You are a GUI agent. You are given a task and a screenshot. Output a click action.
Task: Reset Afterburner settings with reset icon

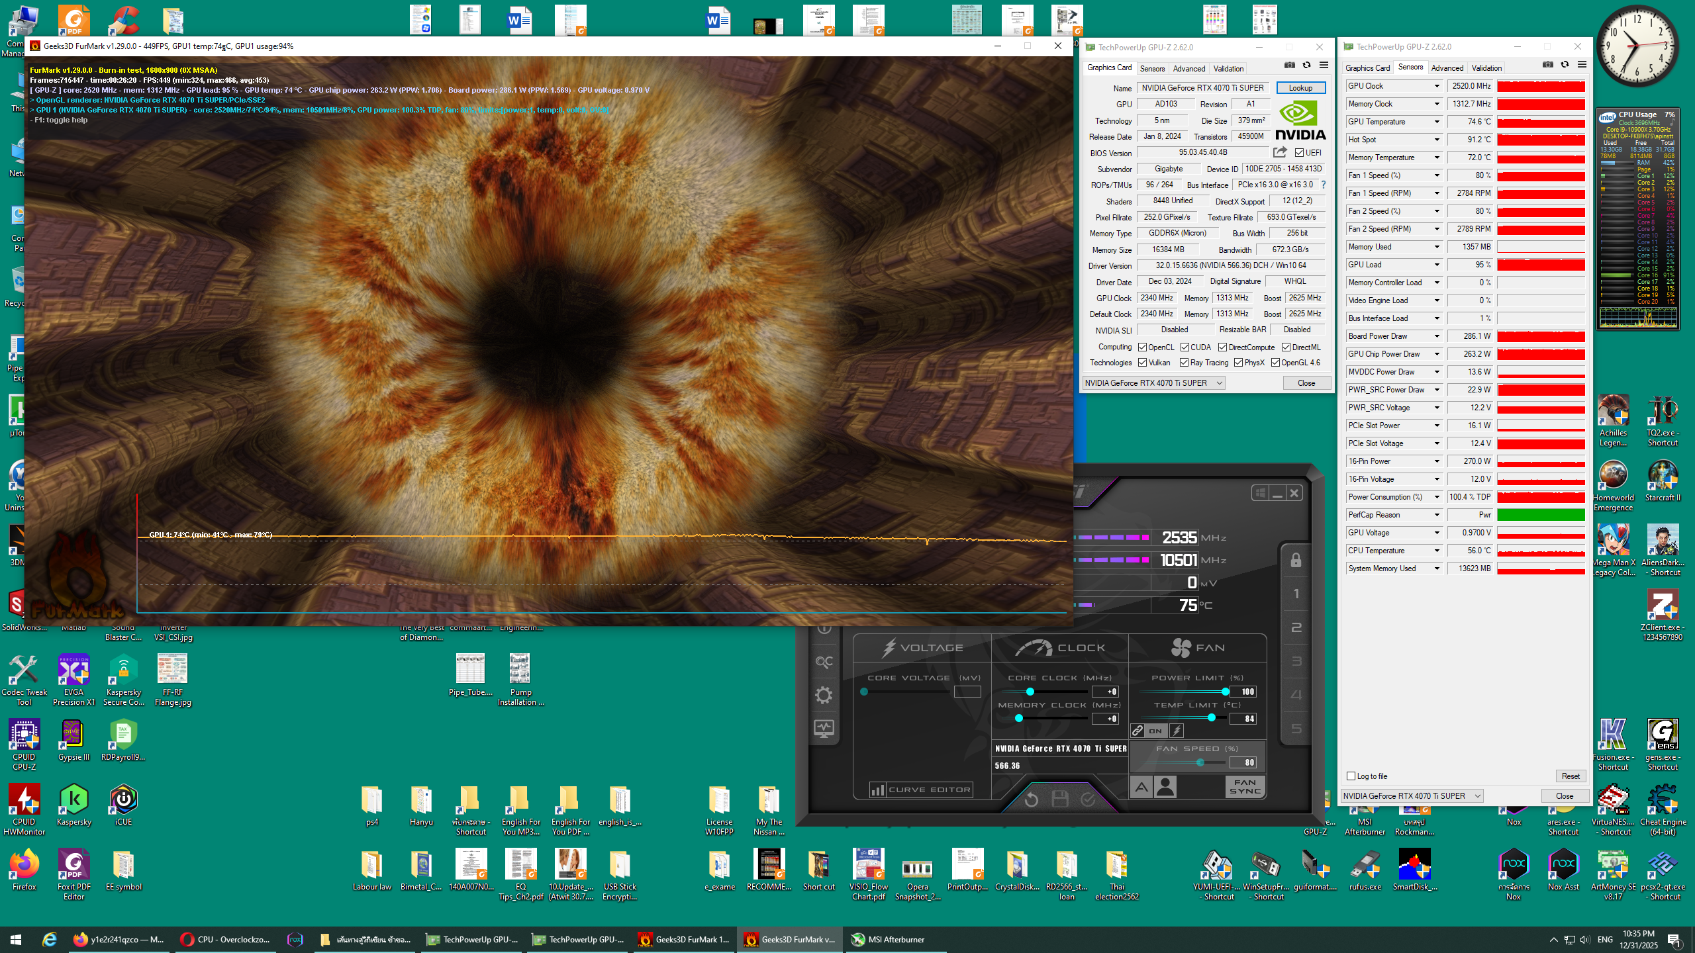tap(1031, 799)
